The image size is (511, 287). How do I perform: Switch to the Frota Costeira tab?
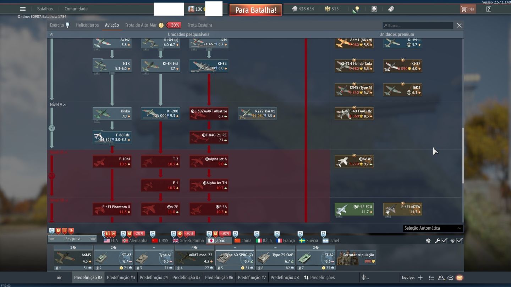tap(200, 25)
